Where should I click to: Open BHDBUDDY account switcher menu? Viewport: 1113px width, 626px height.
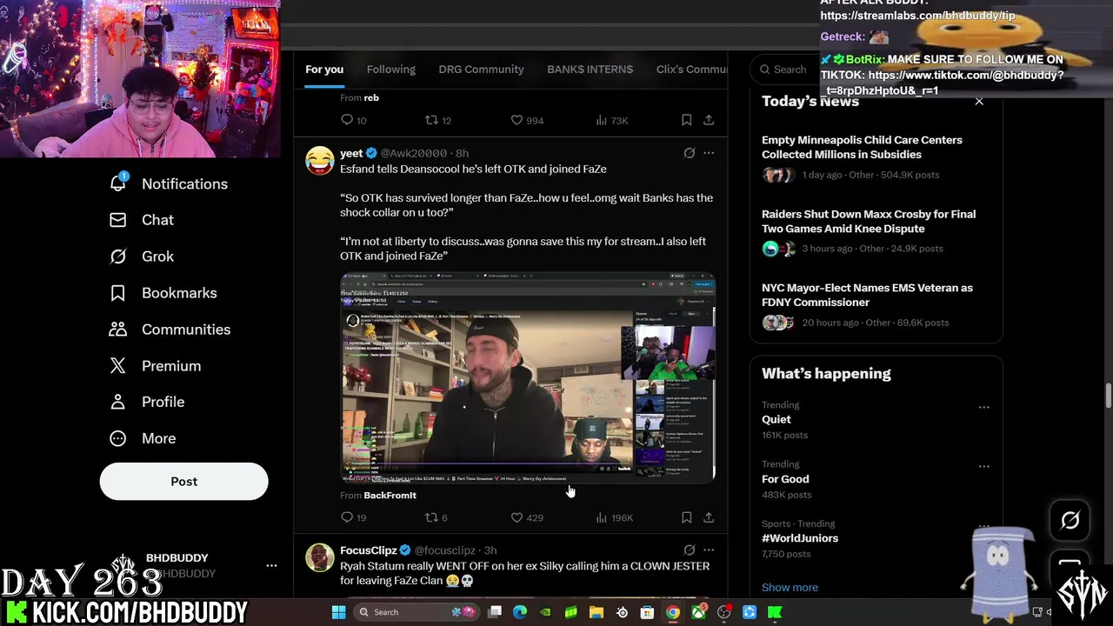271,565
